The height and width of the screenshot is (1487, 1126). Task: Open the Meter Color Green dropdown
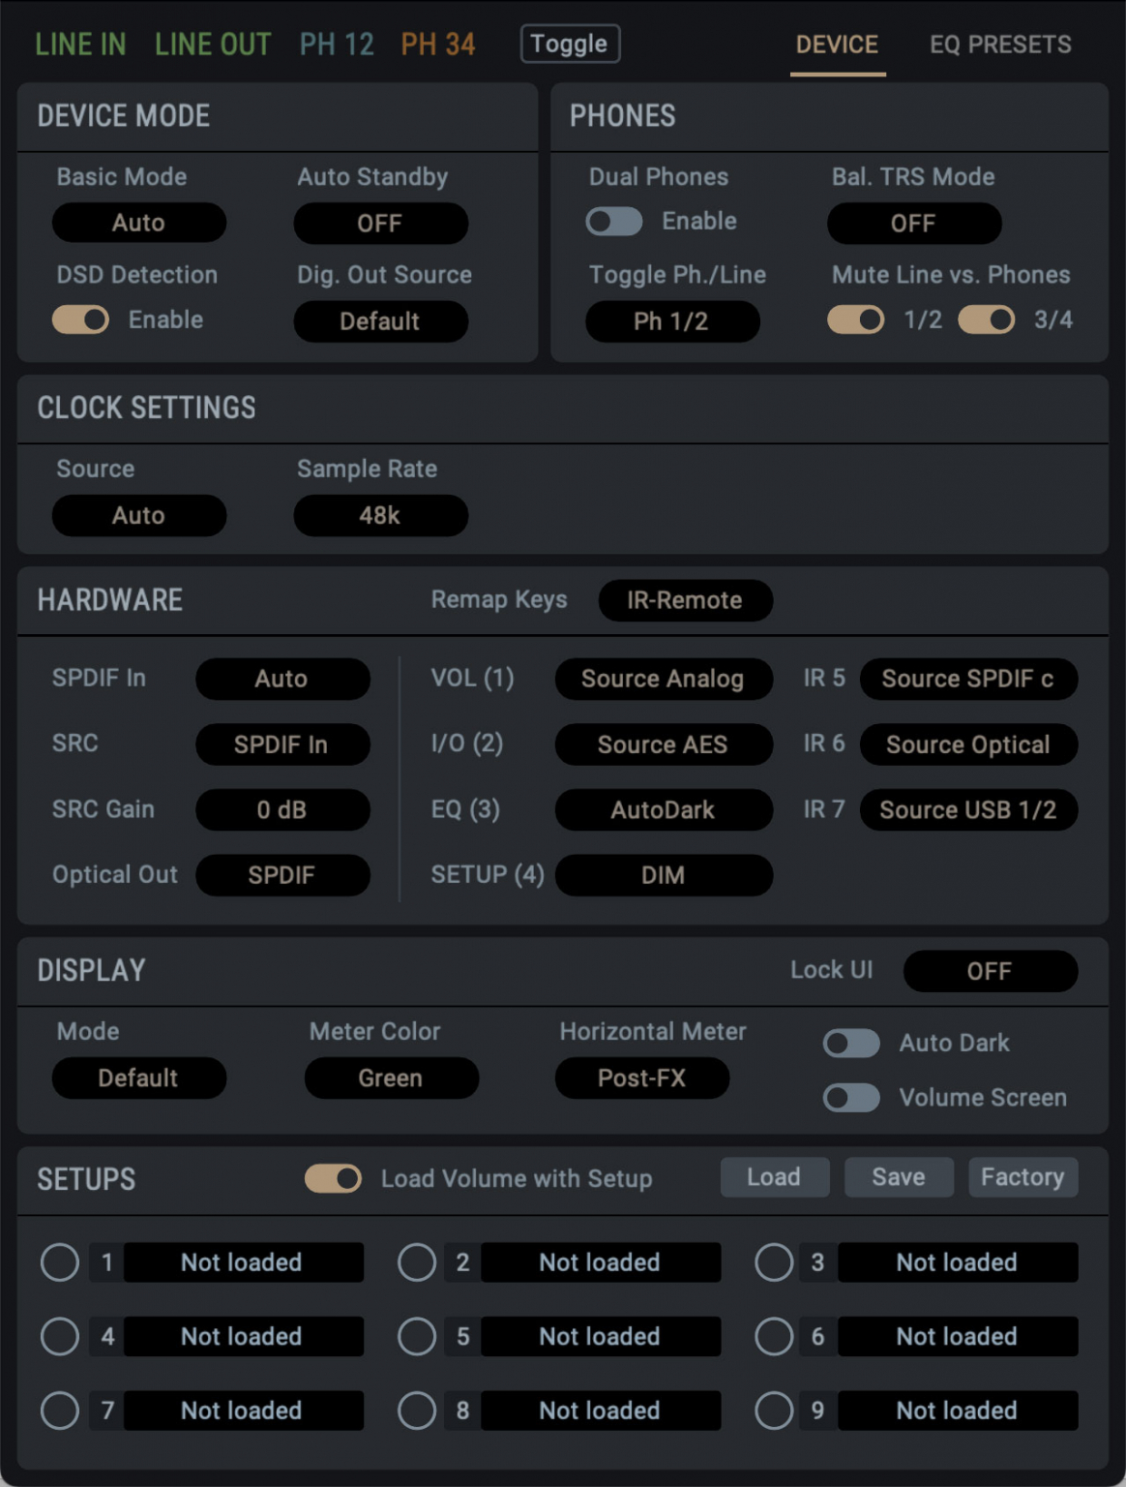pos(392,1077)
